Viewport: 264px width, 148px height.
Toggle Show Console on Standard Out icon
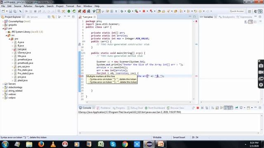(226, 108)
